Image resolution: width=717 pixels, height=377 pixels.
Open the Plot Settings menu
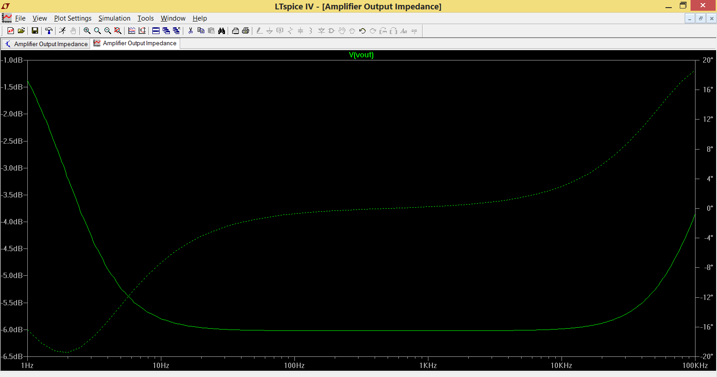tap(73, 18)
